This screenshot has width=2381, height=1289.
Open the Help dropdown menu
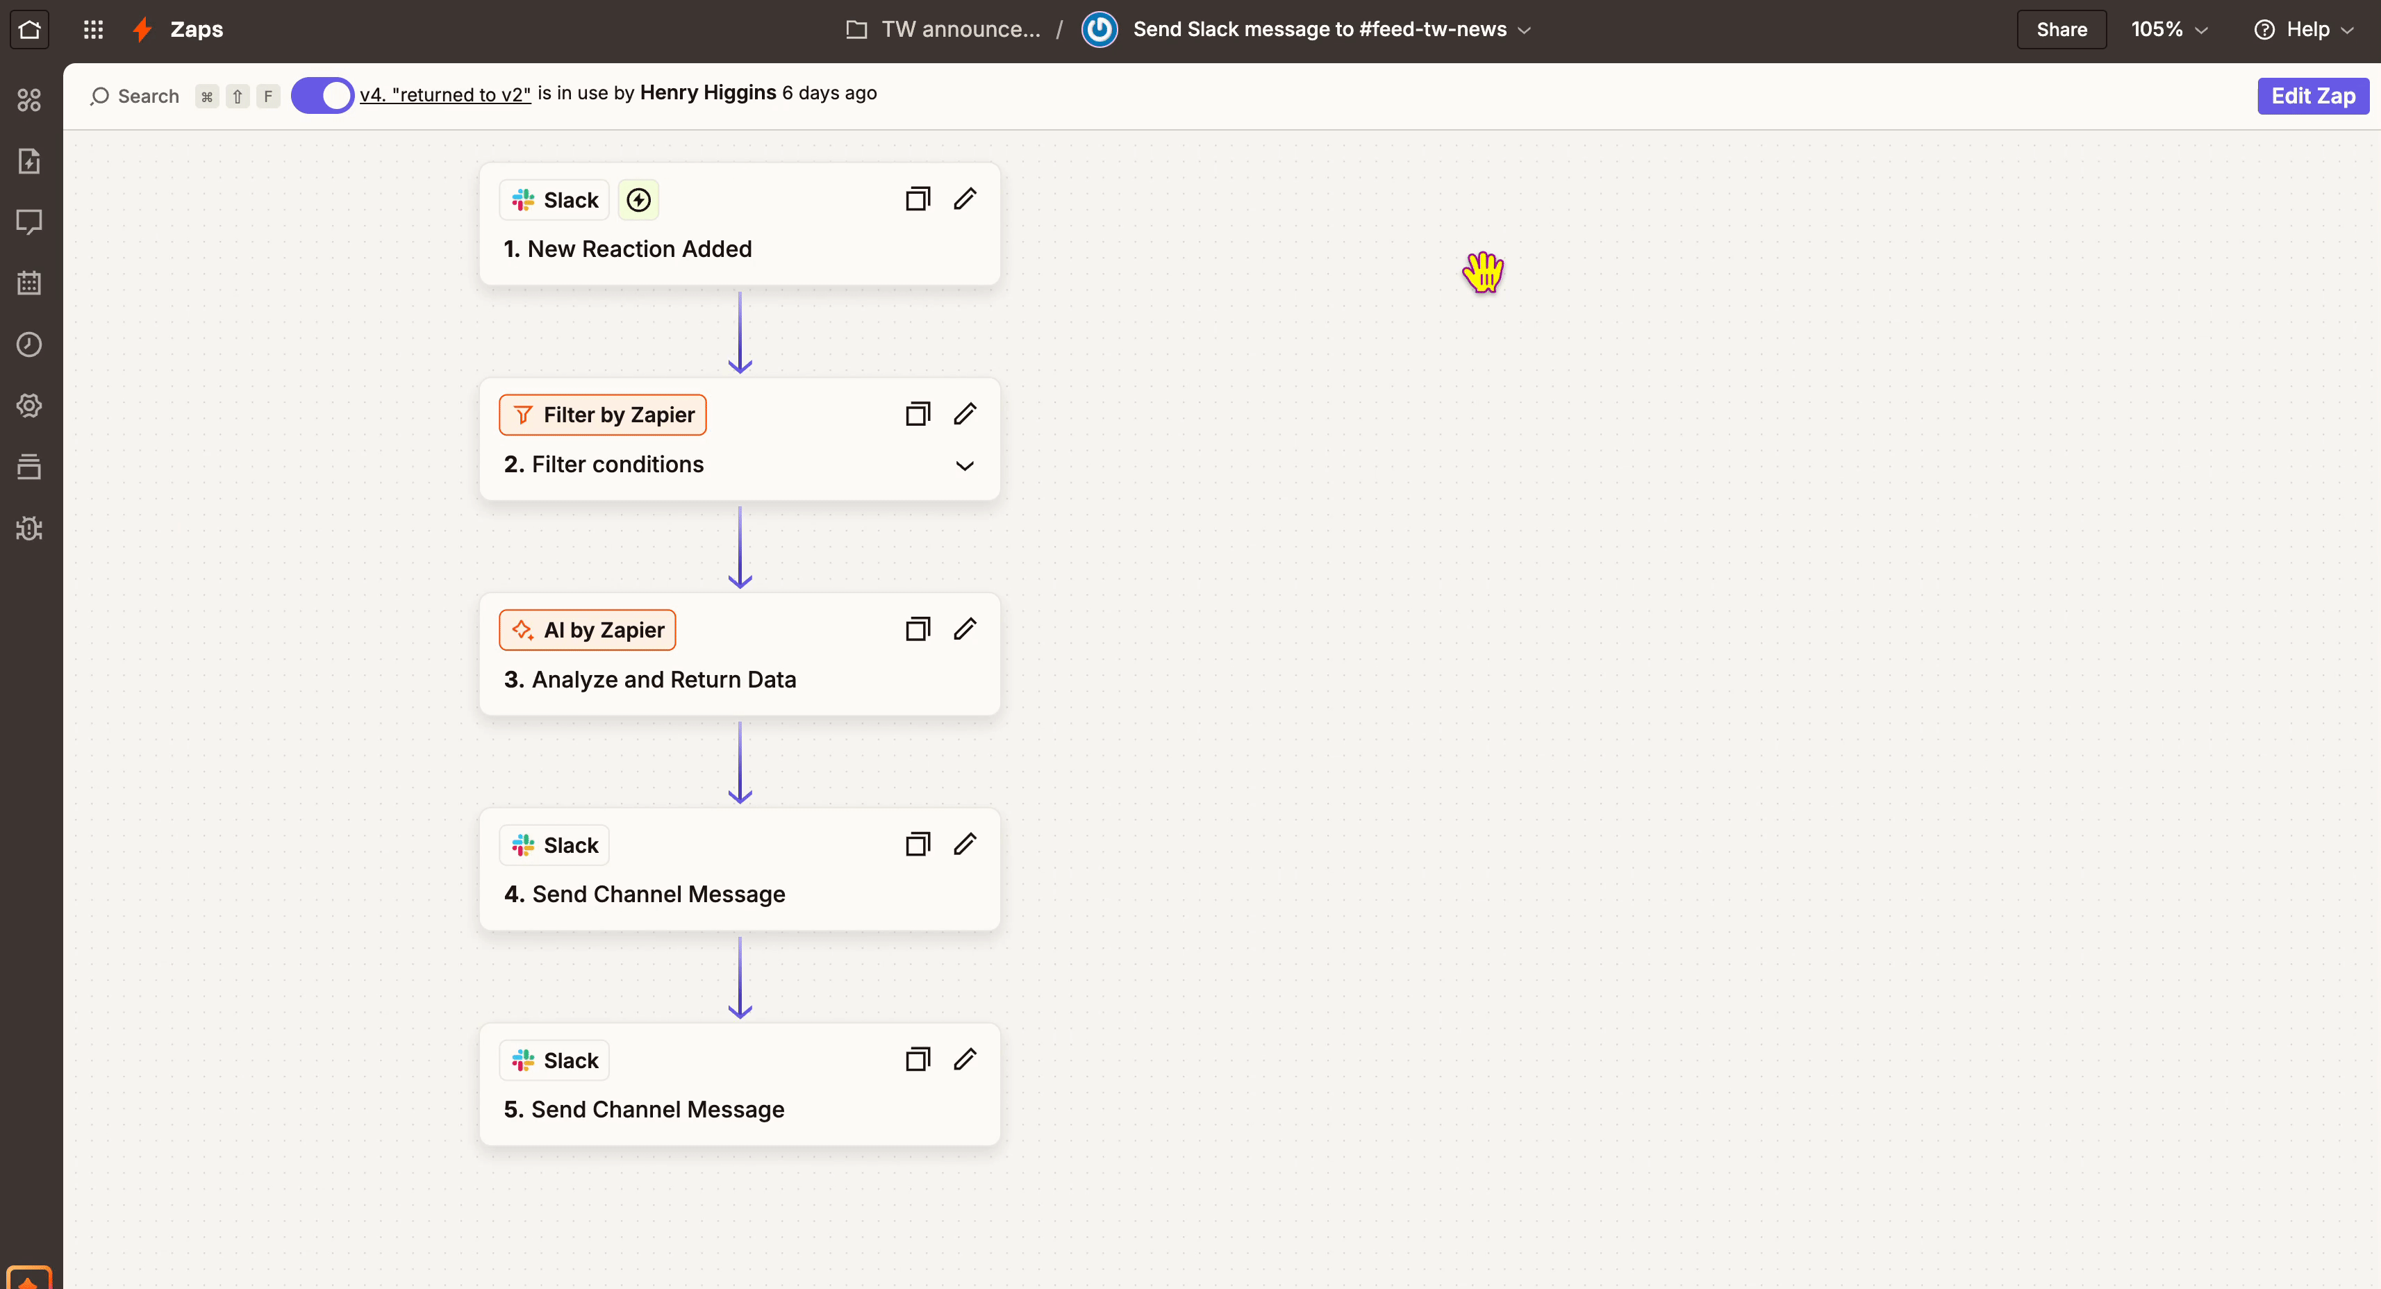click(x=2305, y=30)
